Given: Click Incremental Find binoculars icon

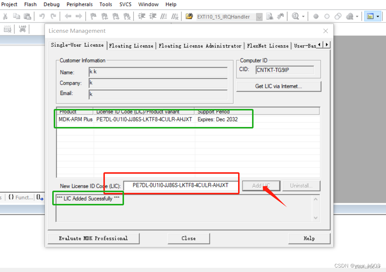Looking at the screenshot, I should coord(281,17).
